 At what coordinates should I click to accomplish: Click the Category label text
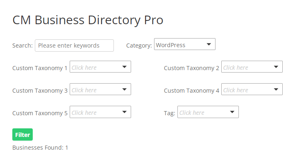[x=139, y=46]
